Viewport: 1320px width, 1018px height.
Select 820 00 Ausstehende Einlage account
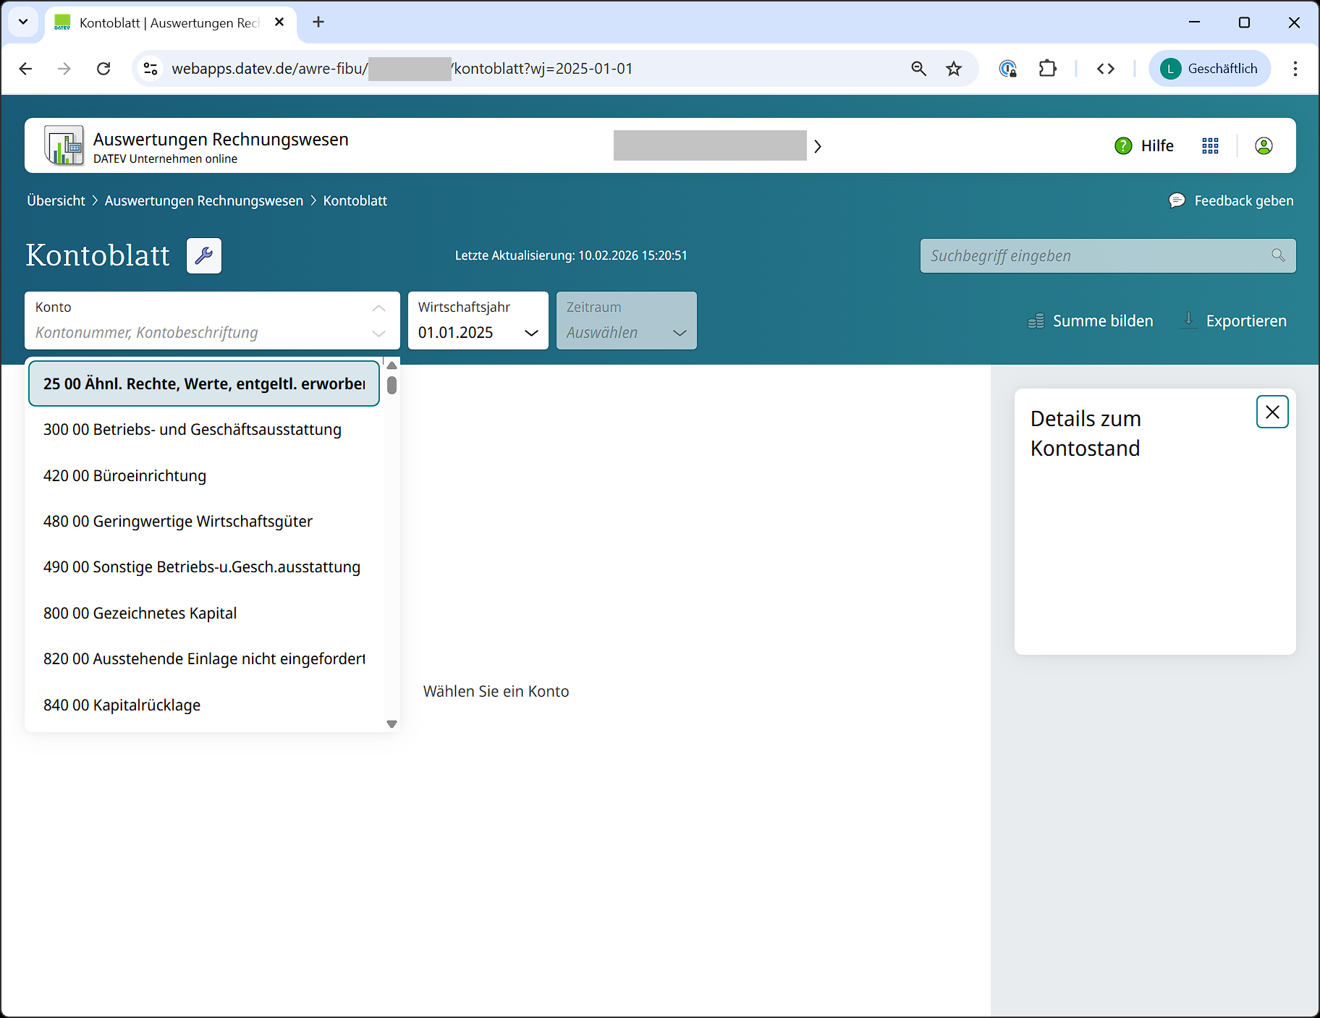pos(204,659)
